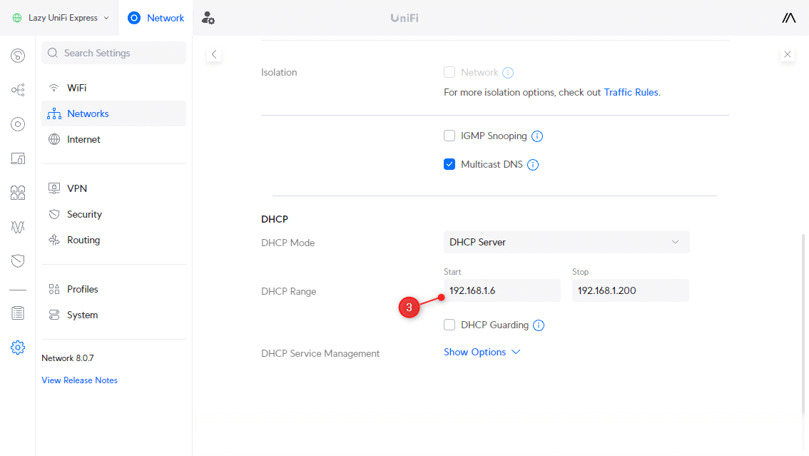Close the network settings panel
This screenshot has width=809, height=456.
(788, 54)
